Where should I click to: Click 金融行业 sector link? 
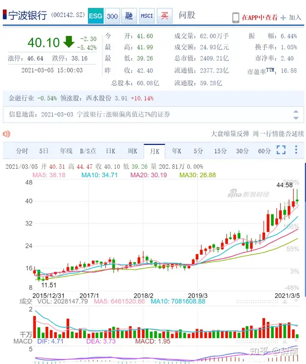tap(21, 98)
